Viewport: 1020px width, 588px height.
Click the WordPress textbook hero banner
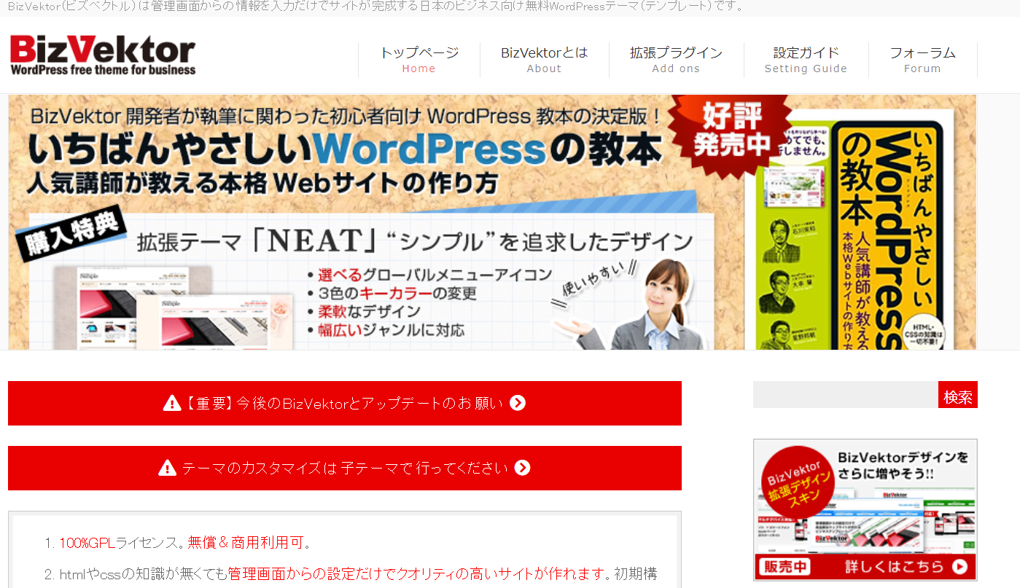tap(492, 222)
